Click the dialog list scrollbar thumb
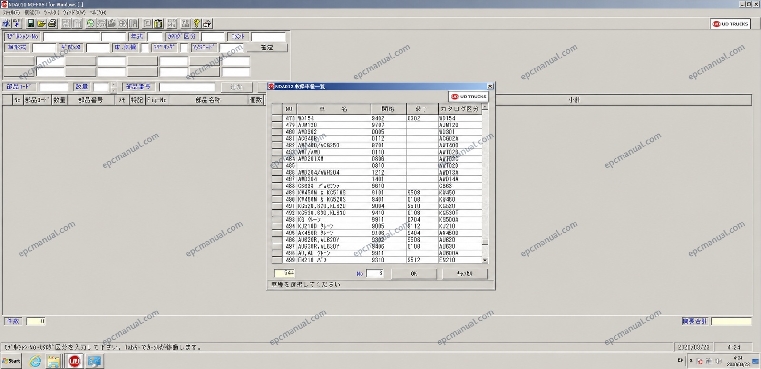 point(485,242)
